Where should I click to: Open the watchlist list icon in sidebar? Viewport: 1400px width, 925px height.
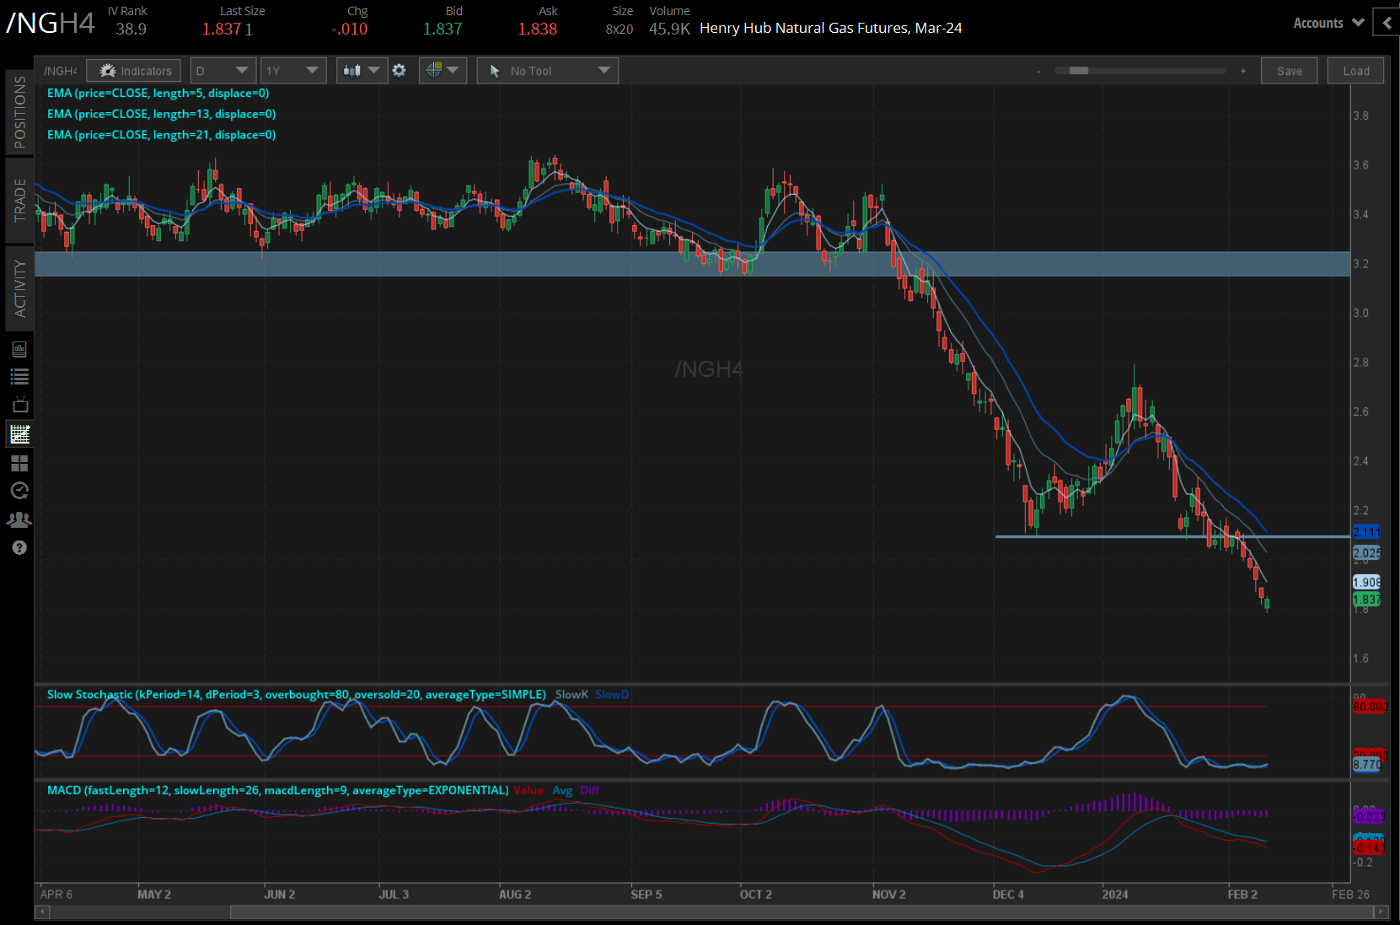tap(19, 377)
